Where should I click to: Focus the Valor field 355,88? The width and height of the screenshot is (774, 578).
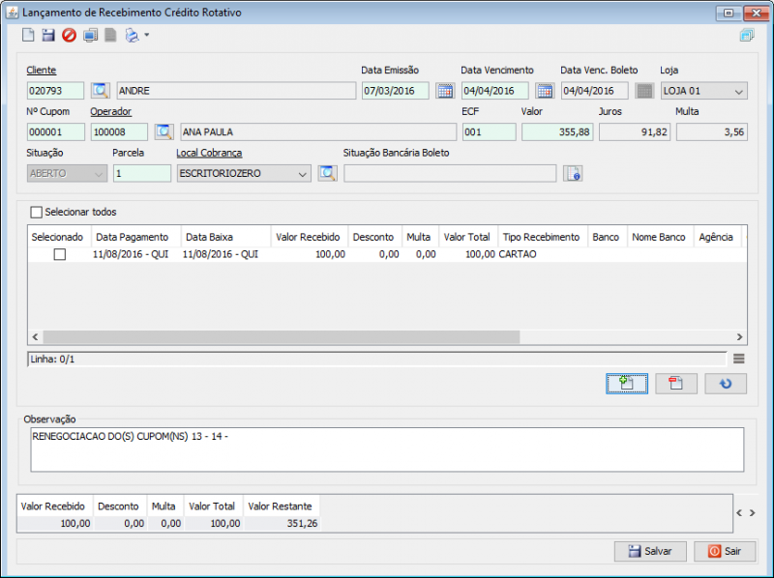click(x=557, y=132)
